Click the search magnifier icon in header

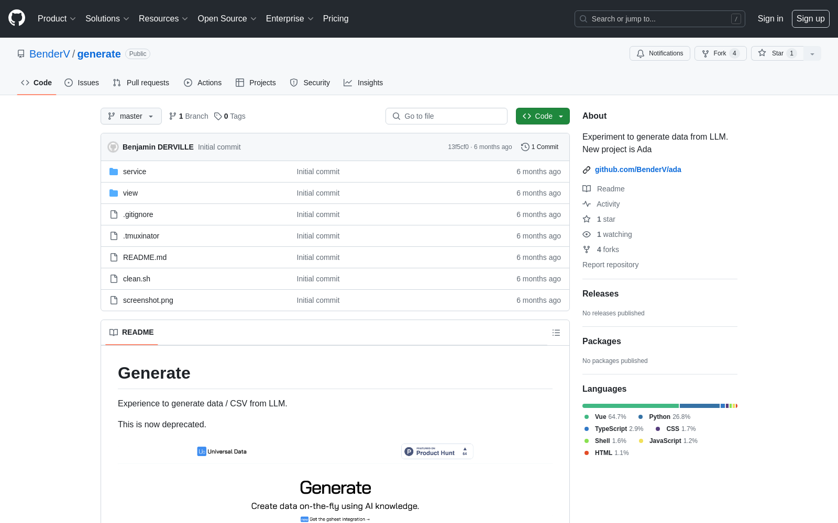583,19
